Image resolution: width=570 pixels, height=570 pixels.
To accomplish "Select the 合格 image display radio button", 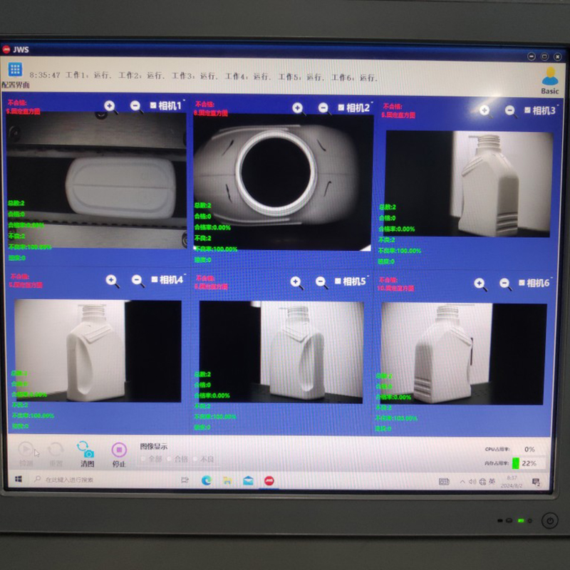I will (x=169, y=459).
